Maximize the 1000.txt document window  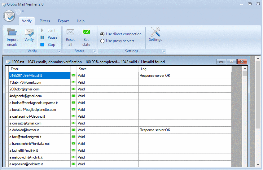click(232, 62)
